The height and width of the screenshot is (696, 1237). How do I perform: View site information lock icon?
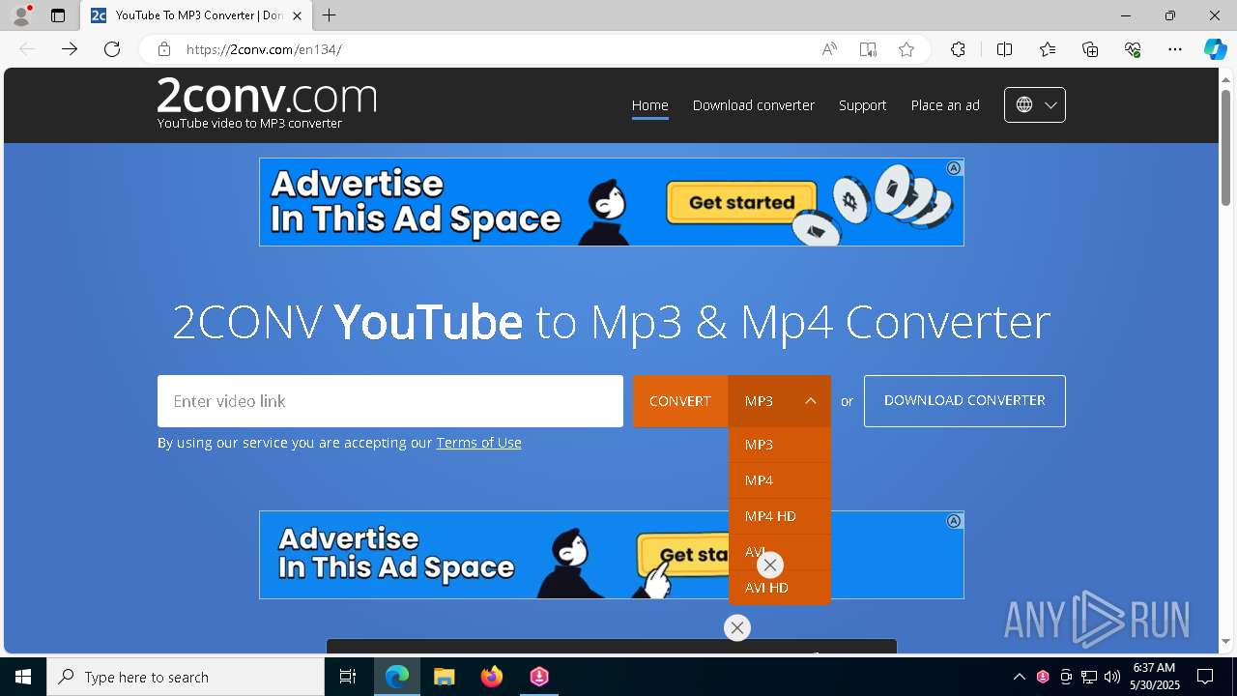[164, 49]
